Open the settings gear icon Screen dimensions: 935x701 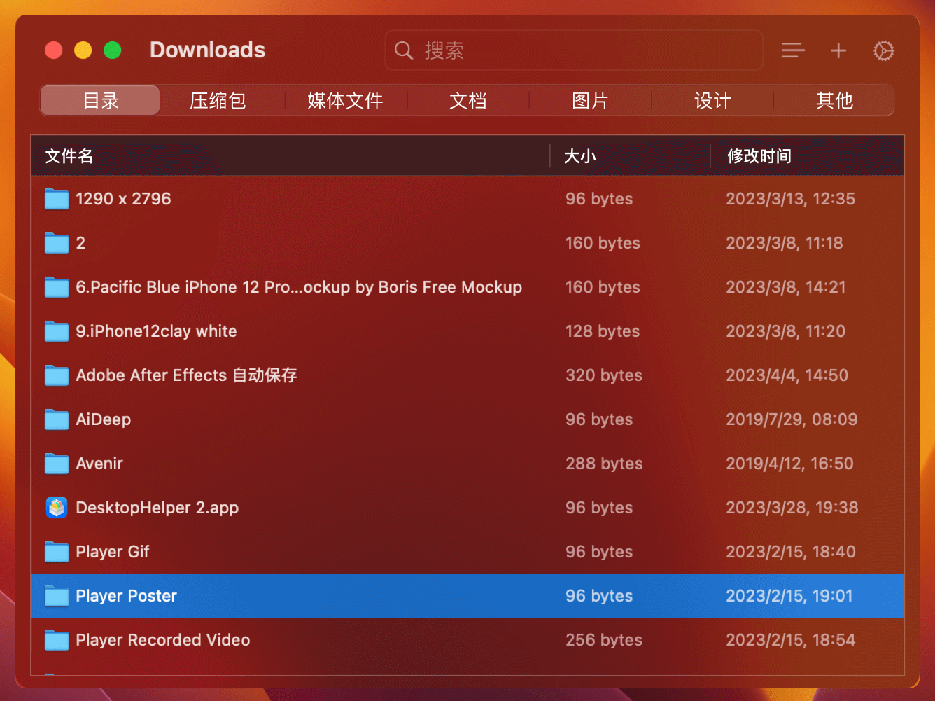[884, 50]
